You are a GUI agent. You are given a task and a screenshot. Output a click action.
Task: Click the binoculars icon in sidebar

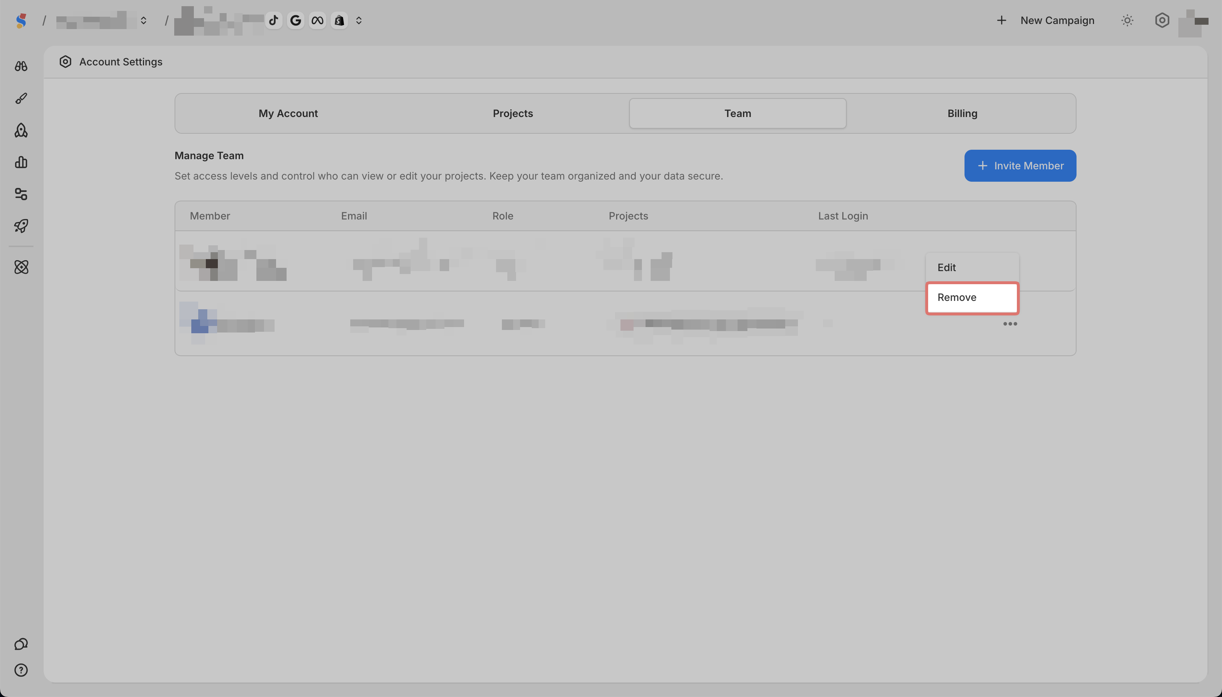(x=21, y=66)
